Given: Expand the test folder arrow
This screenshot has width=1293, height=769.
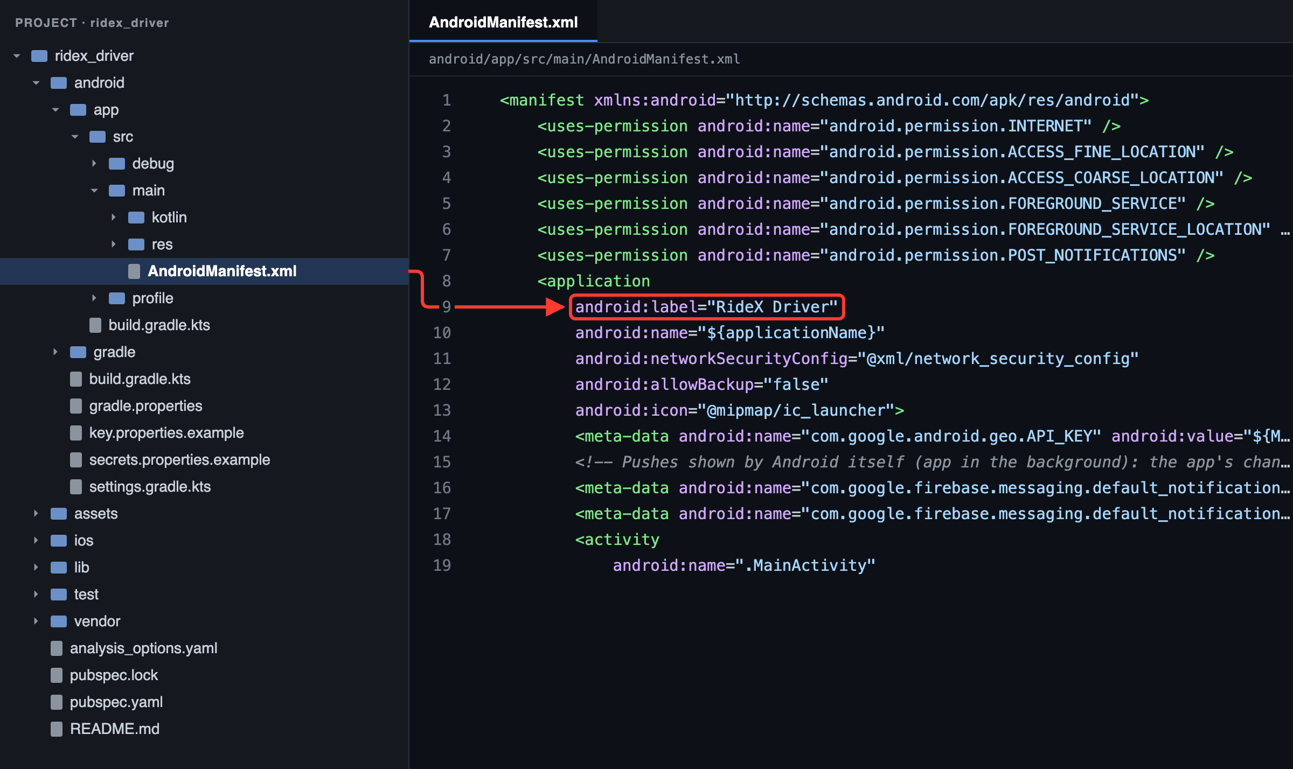Looking at the screenshot, I should pyautogui.click(x=36, y=595).
